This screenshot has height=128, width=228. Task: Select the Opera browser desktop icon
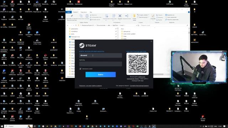click(46, 57)
